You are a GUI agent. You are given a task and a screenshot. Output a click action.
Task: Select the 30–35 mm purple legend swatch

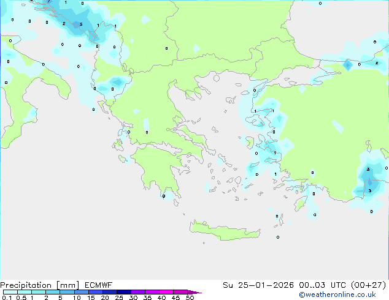[137, 292]
